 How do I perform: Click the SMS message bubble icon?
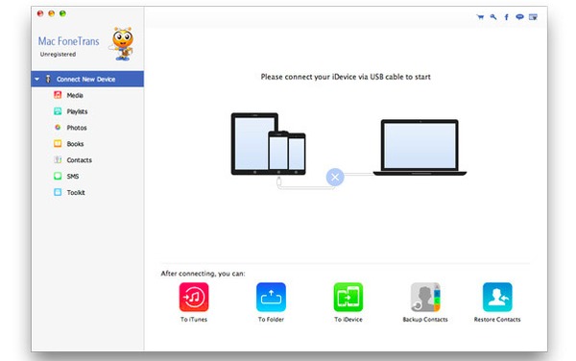pos(58,176)
